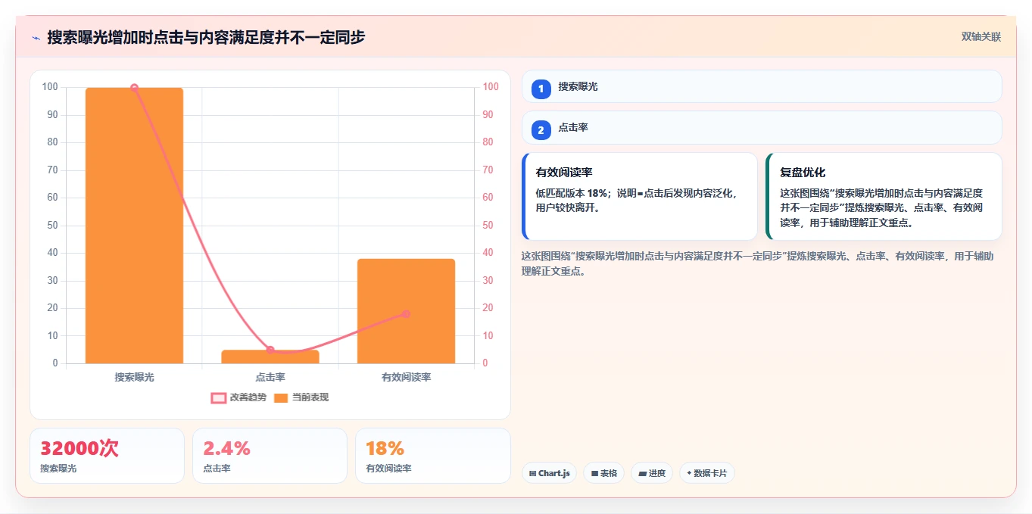1032x514 pixels.
Task: Click the 双轴关联 label in the header
Action: [x=981, y=37]
